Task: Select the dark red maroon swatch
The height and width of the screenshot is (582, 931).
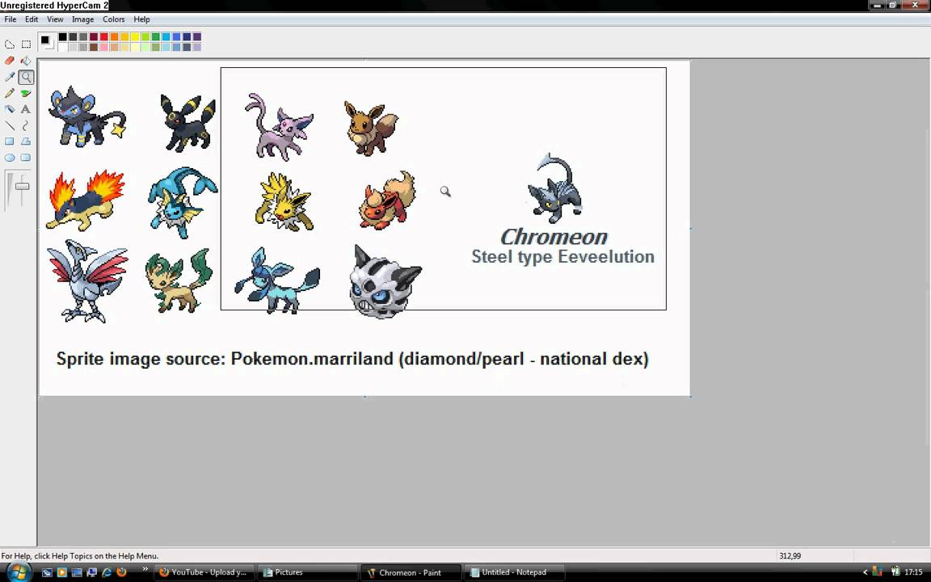Action: 94,37
